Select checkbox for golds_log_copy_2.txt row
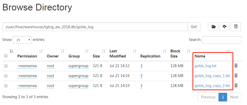Viewport: 247px width, 105px height. click(x=6, y=86)
